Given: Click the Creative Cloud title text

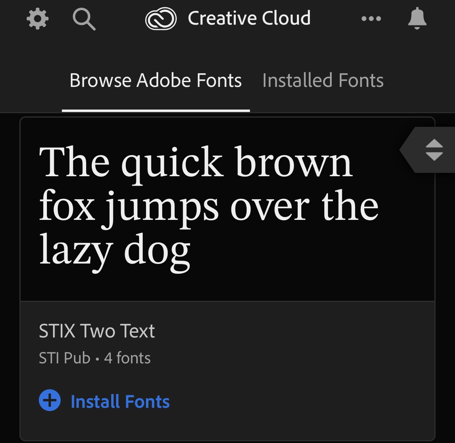Looking at the screenshot, I should [x=249, y=18].
